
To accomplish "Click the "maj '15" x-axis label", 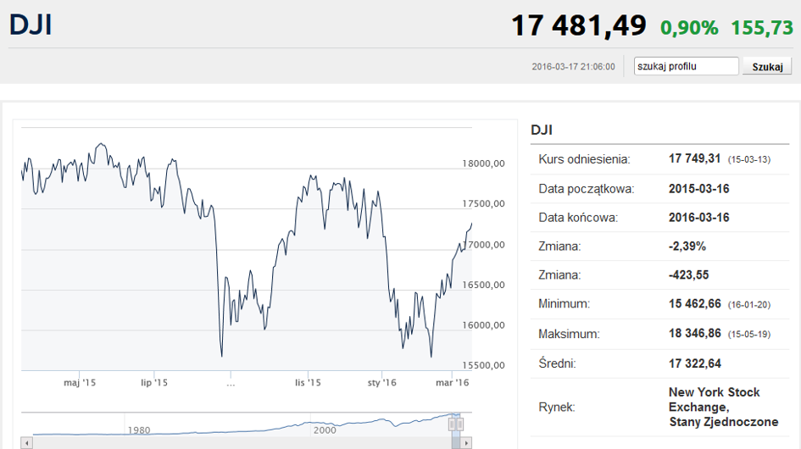I will pos(80,383).
